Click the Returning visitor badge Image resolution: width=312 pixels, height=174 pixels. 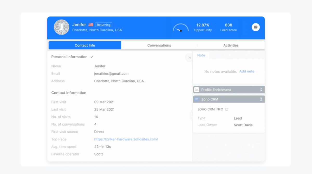[x=103, y=24]
